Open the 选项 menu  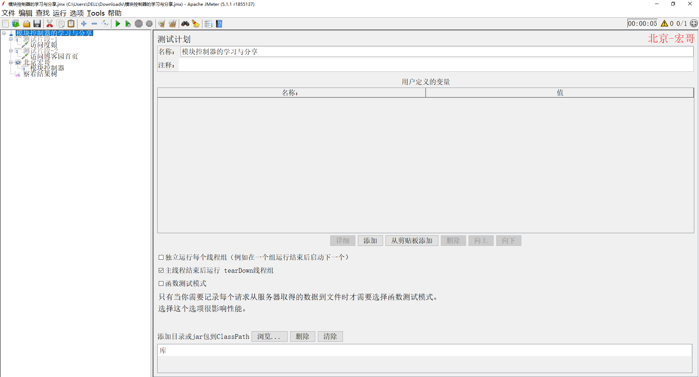pyautogui.click(x=77, y=13)
